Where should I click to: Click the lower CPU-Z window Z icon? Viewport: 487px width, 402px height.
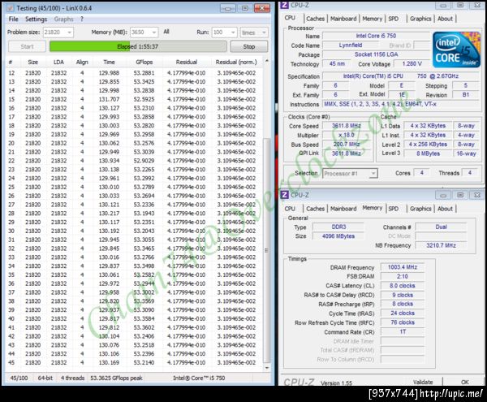284,195
